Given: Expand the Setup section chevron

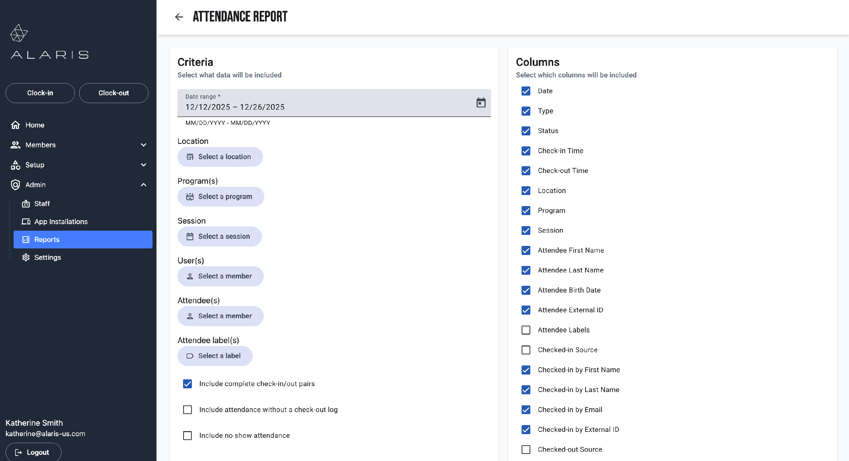Looking at the screenshot, I should click(x=143, y=165).
